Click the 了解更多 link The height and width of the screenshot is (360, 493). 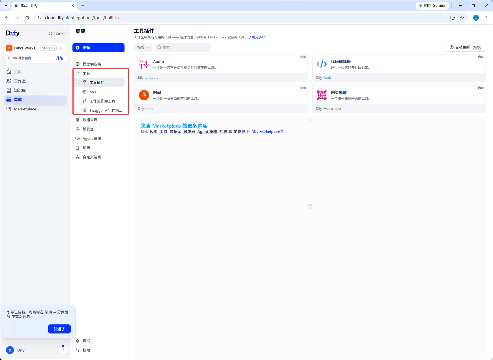pos(257,37)
